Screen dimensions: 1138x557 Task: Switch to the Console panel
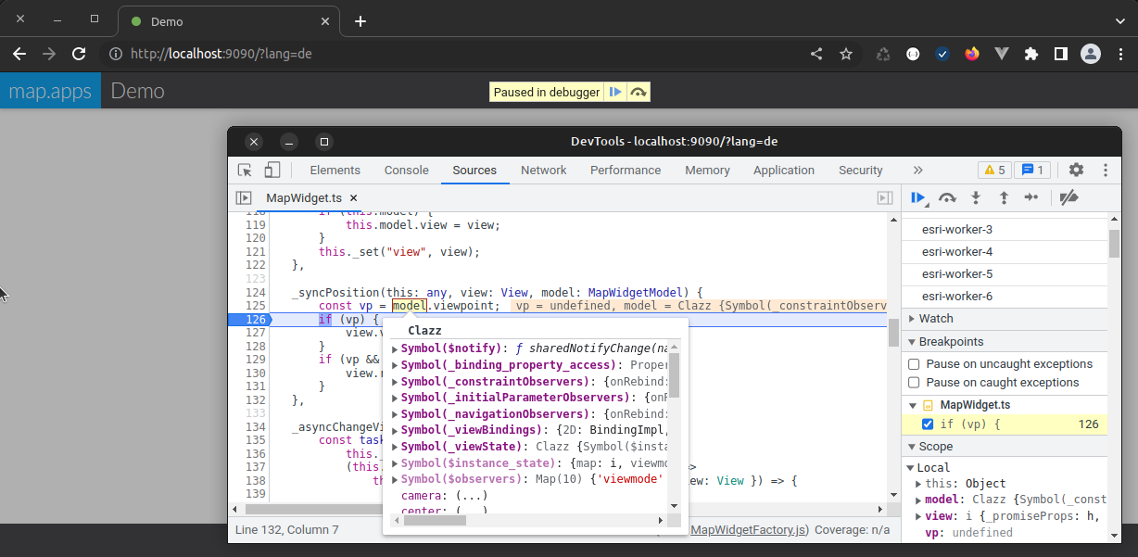(406, 171)
